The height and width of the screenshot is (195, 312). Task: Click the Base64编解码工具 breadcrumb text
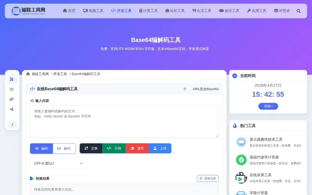coord(86,74)
